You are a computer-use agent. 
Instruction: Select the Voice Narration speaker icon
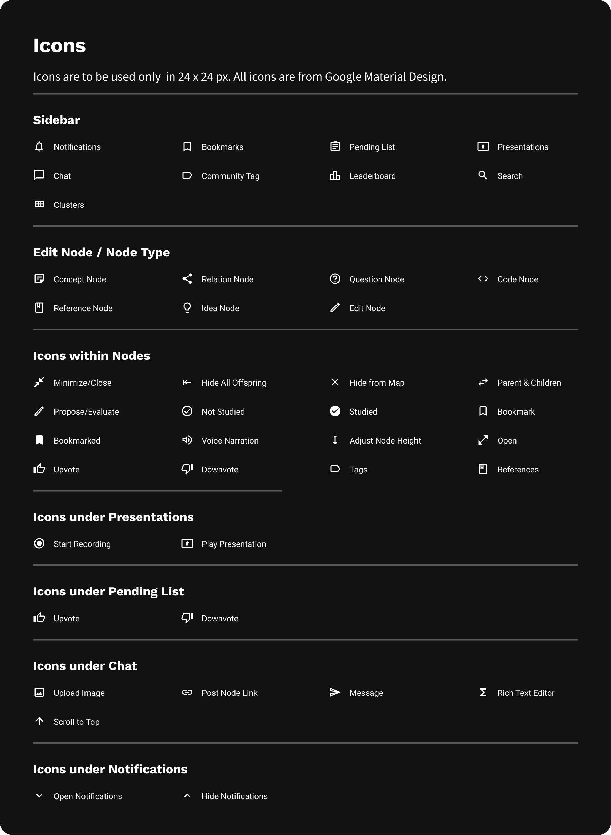click(187, 440)
